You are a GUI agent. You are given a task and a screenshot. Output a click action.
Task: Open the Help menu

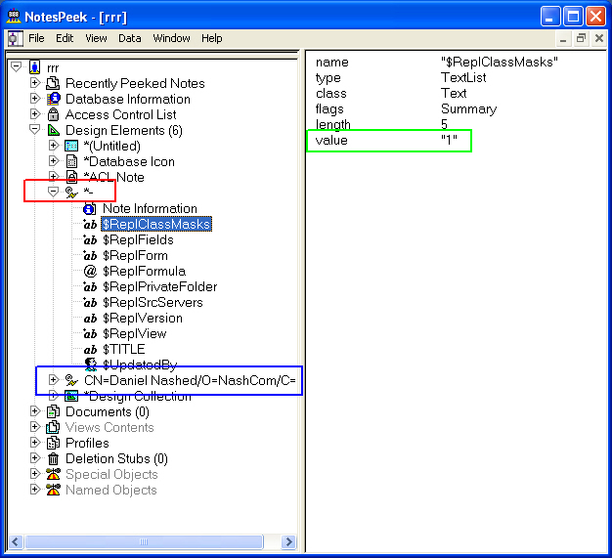click(x=212, y=38)
